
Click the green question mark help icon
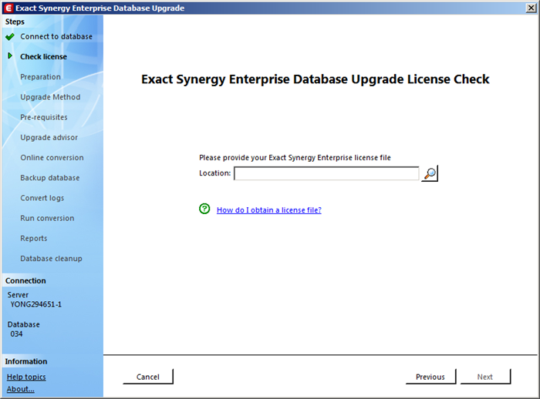204,209
